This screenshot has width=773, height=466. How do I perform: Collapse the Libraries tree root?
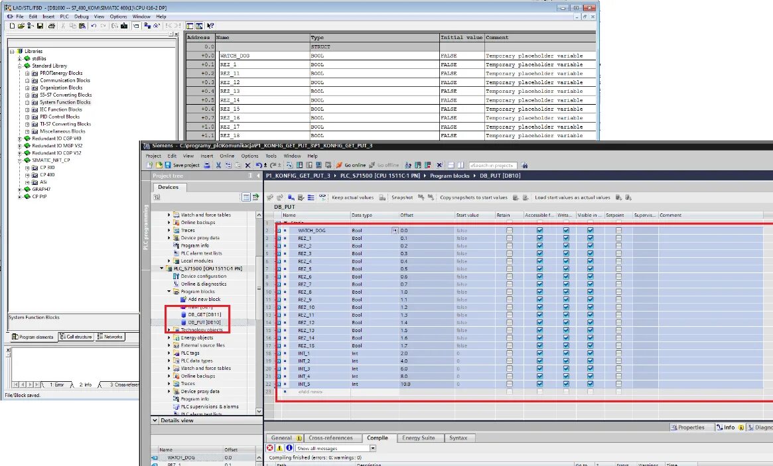coord(13,51)
